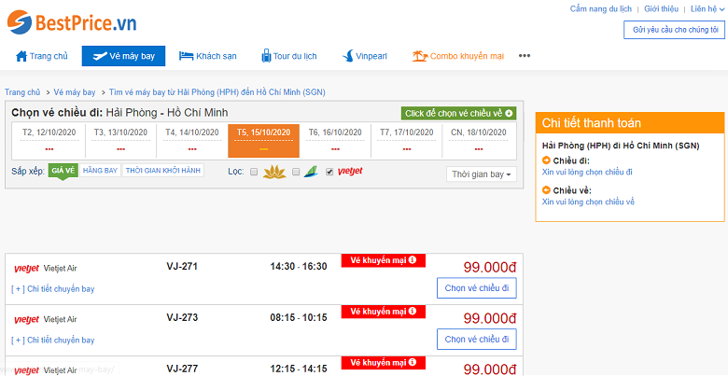
Task: Sort by THỜI GIAN KHỞI HÀNH
Action: [163, 171]
